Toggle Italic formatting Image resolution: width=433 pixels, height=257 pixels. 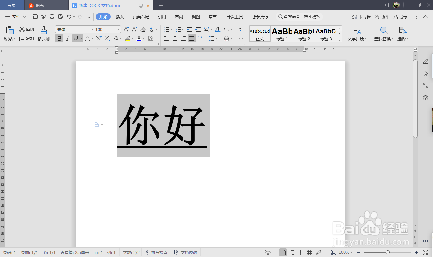(67, 38)
